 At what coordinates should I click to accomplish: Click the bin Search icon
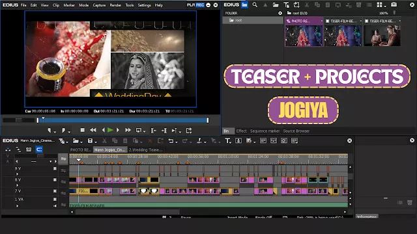[x=255, y=5]
